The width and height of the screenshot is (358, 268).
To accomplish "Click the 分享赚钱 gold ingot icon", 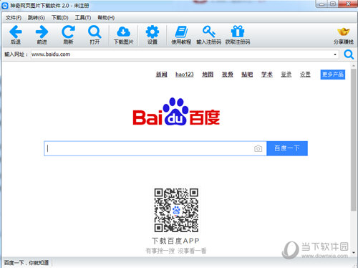I will [344, 32].
